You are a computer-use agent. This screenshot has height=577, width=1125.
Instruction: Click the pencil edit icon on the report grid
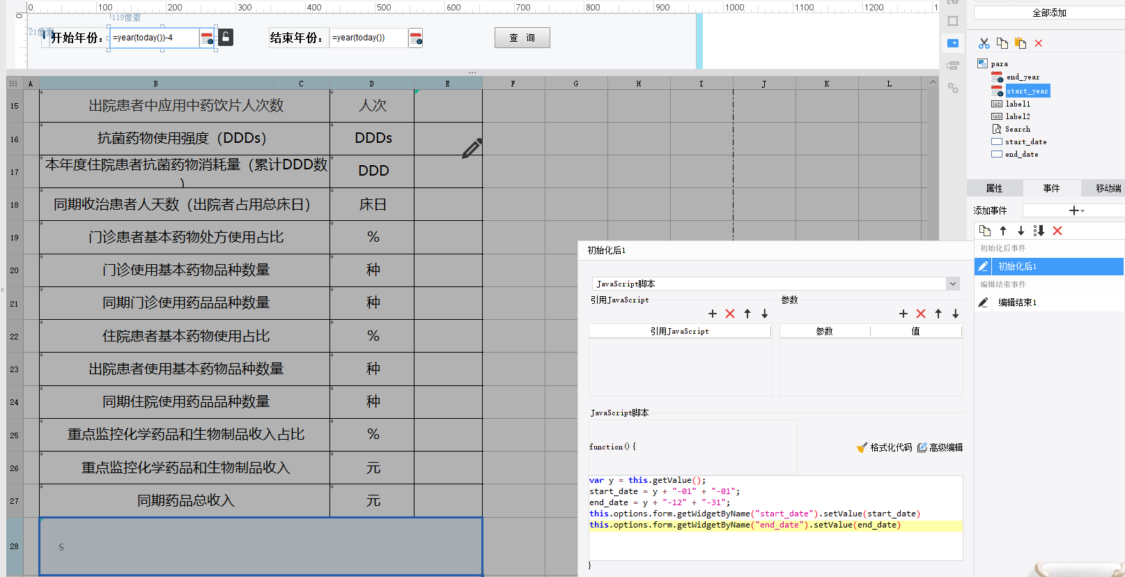(472, 148)
